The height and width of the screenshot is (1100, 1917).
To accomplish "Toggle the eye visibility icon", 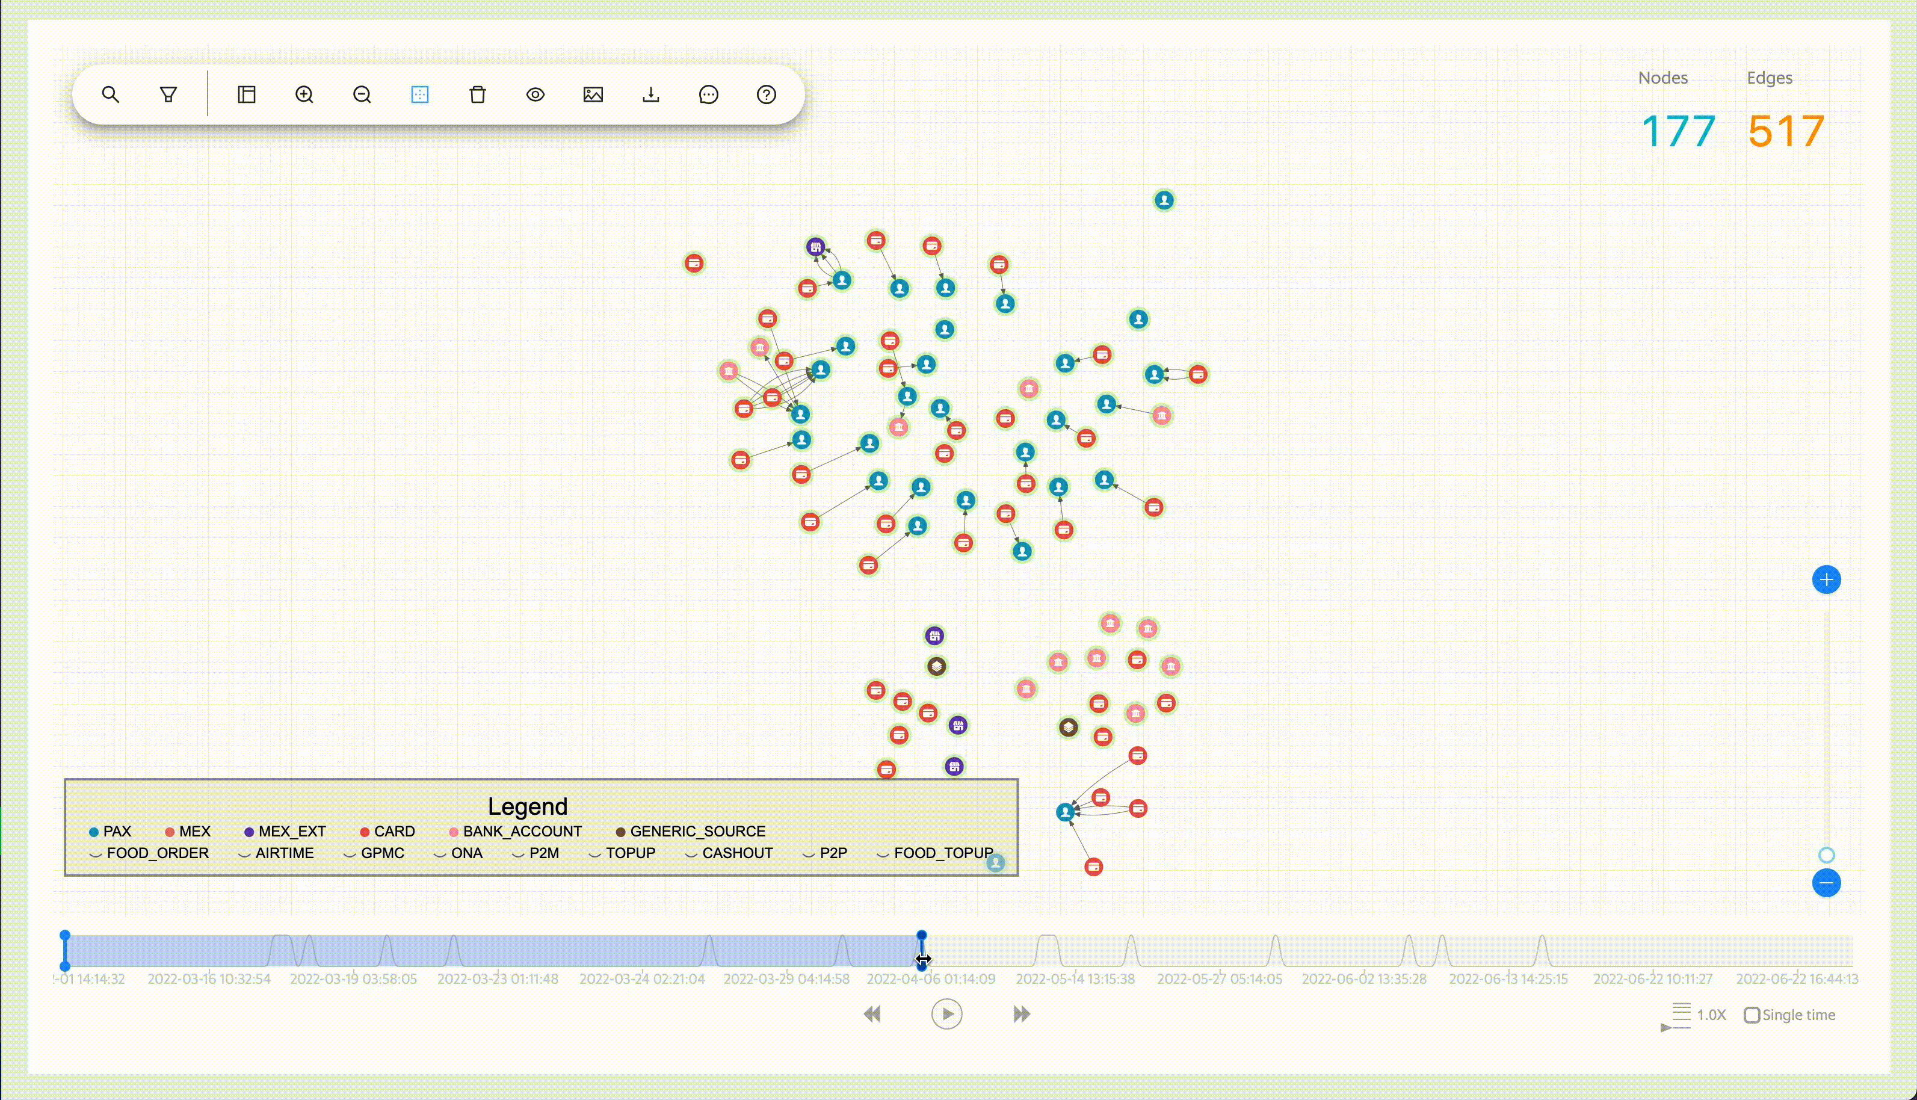I will pos(536,94).
